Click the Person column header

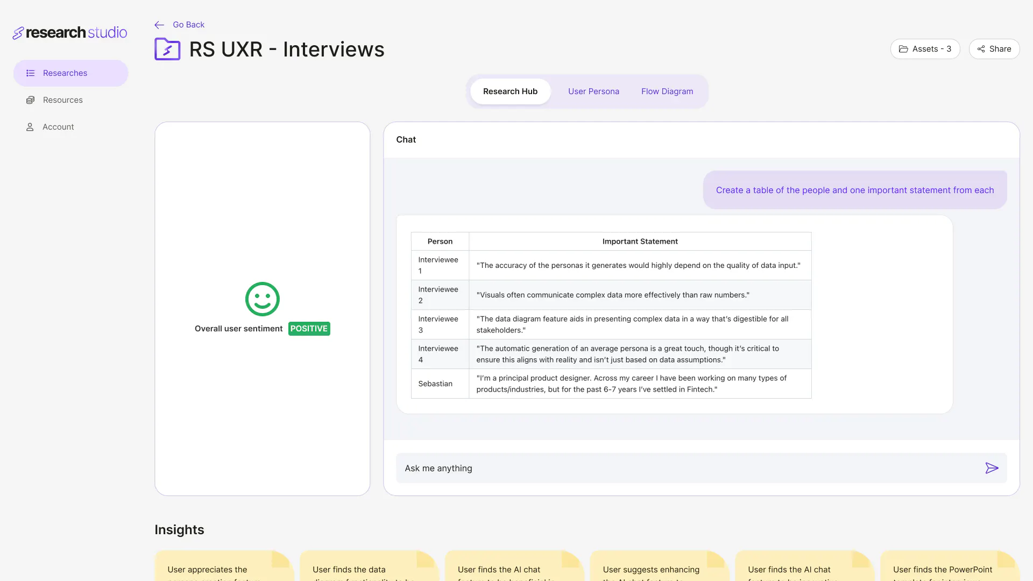[x=440, y=242]
